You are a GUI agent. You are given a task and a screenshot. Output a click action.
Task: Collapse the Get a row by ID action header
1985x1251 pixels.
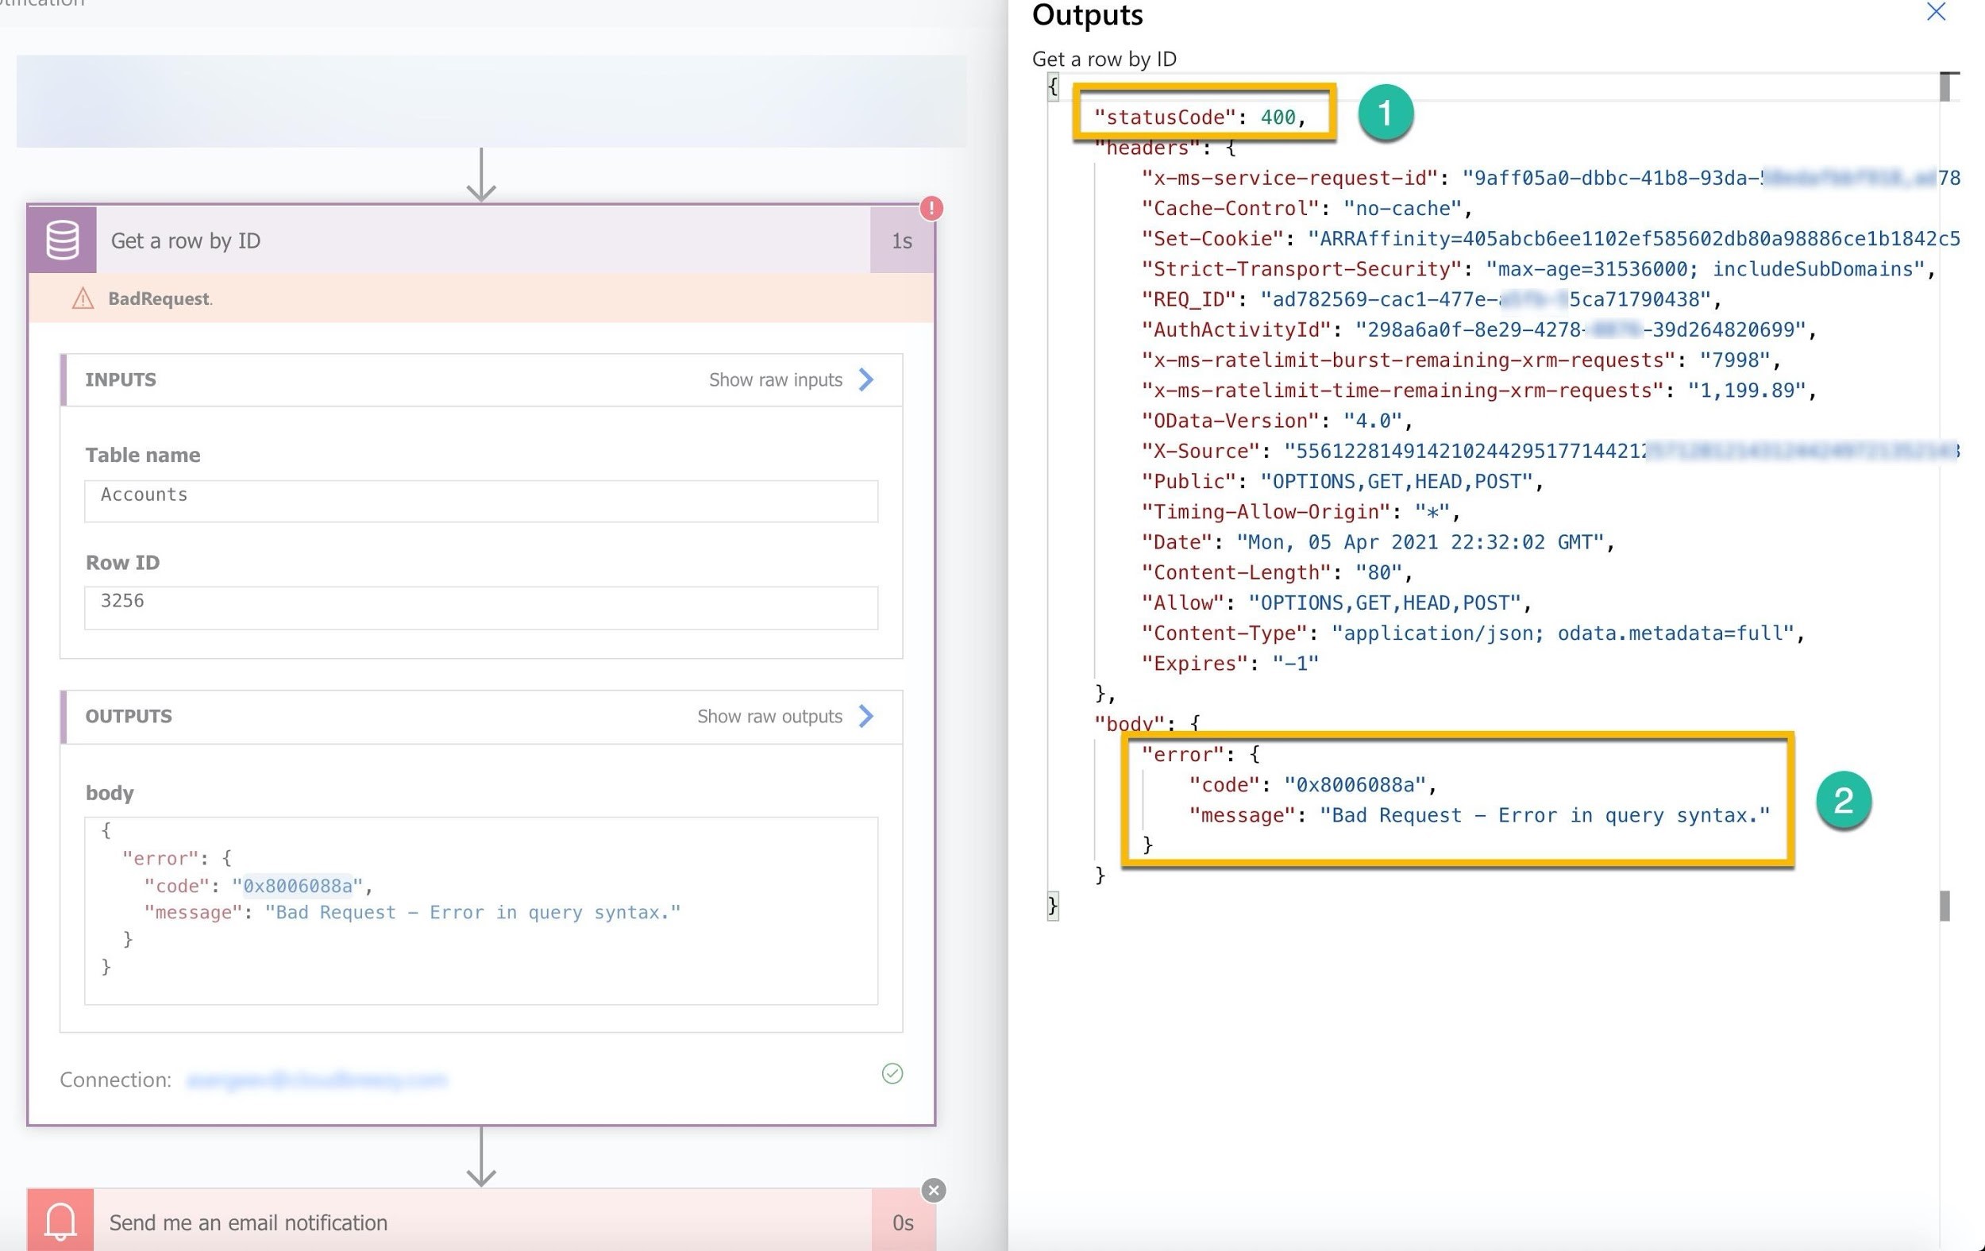click(x=481, y=240)
